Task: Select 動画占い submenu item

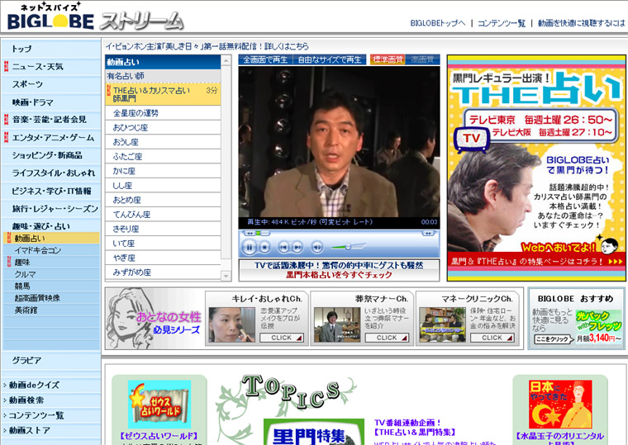Action: point(51,238)
